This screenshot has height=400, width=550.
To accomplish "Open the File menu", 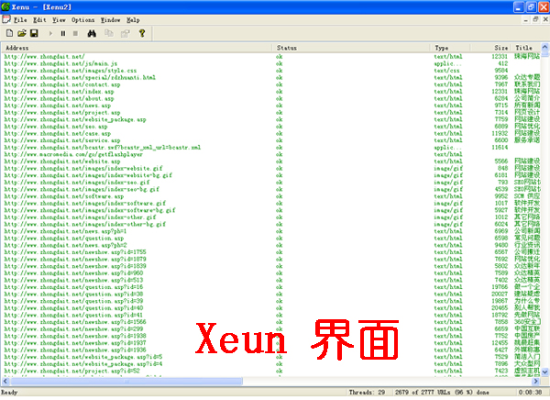I will tap(20, 20).
